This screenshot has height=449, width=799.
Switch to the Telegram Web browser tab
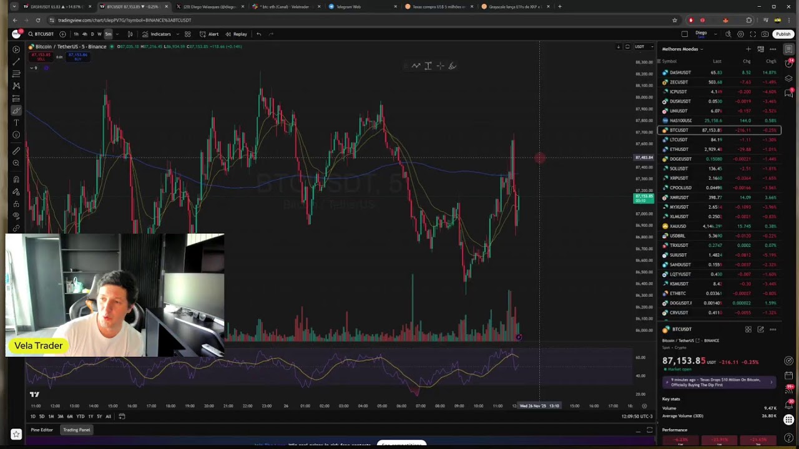tap(362, 6)
